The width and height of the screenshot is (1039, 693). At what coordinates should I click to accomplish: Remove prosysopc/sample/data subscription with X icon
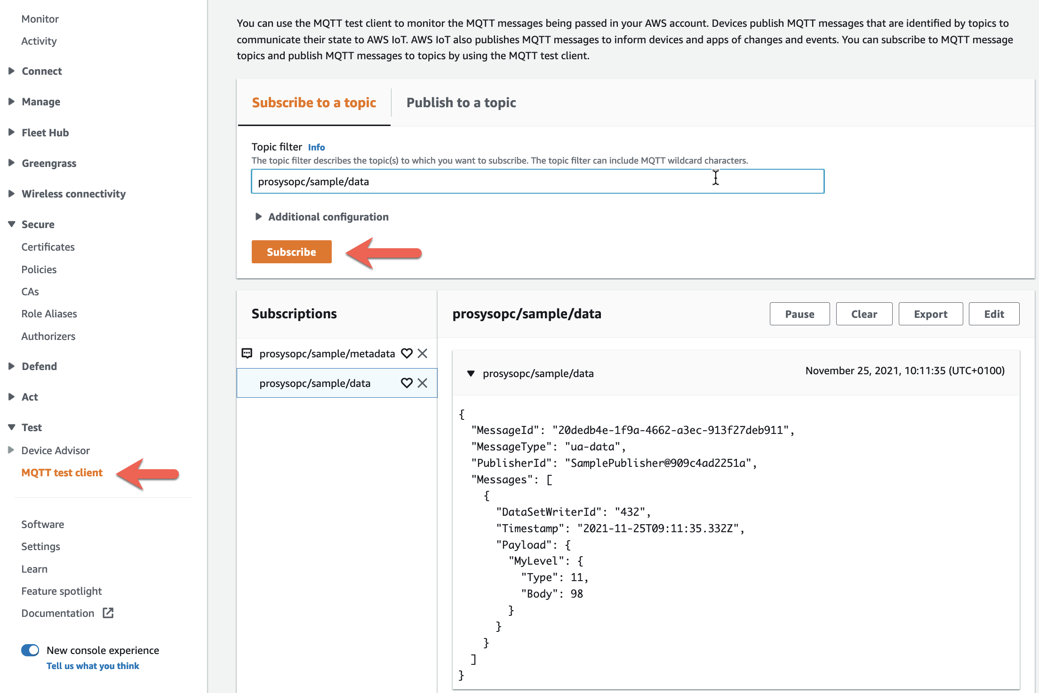tap(423, 383)
